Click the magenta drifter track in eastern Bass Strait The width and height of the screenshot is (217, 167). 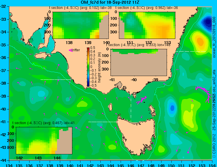tap(141, 100)
